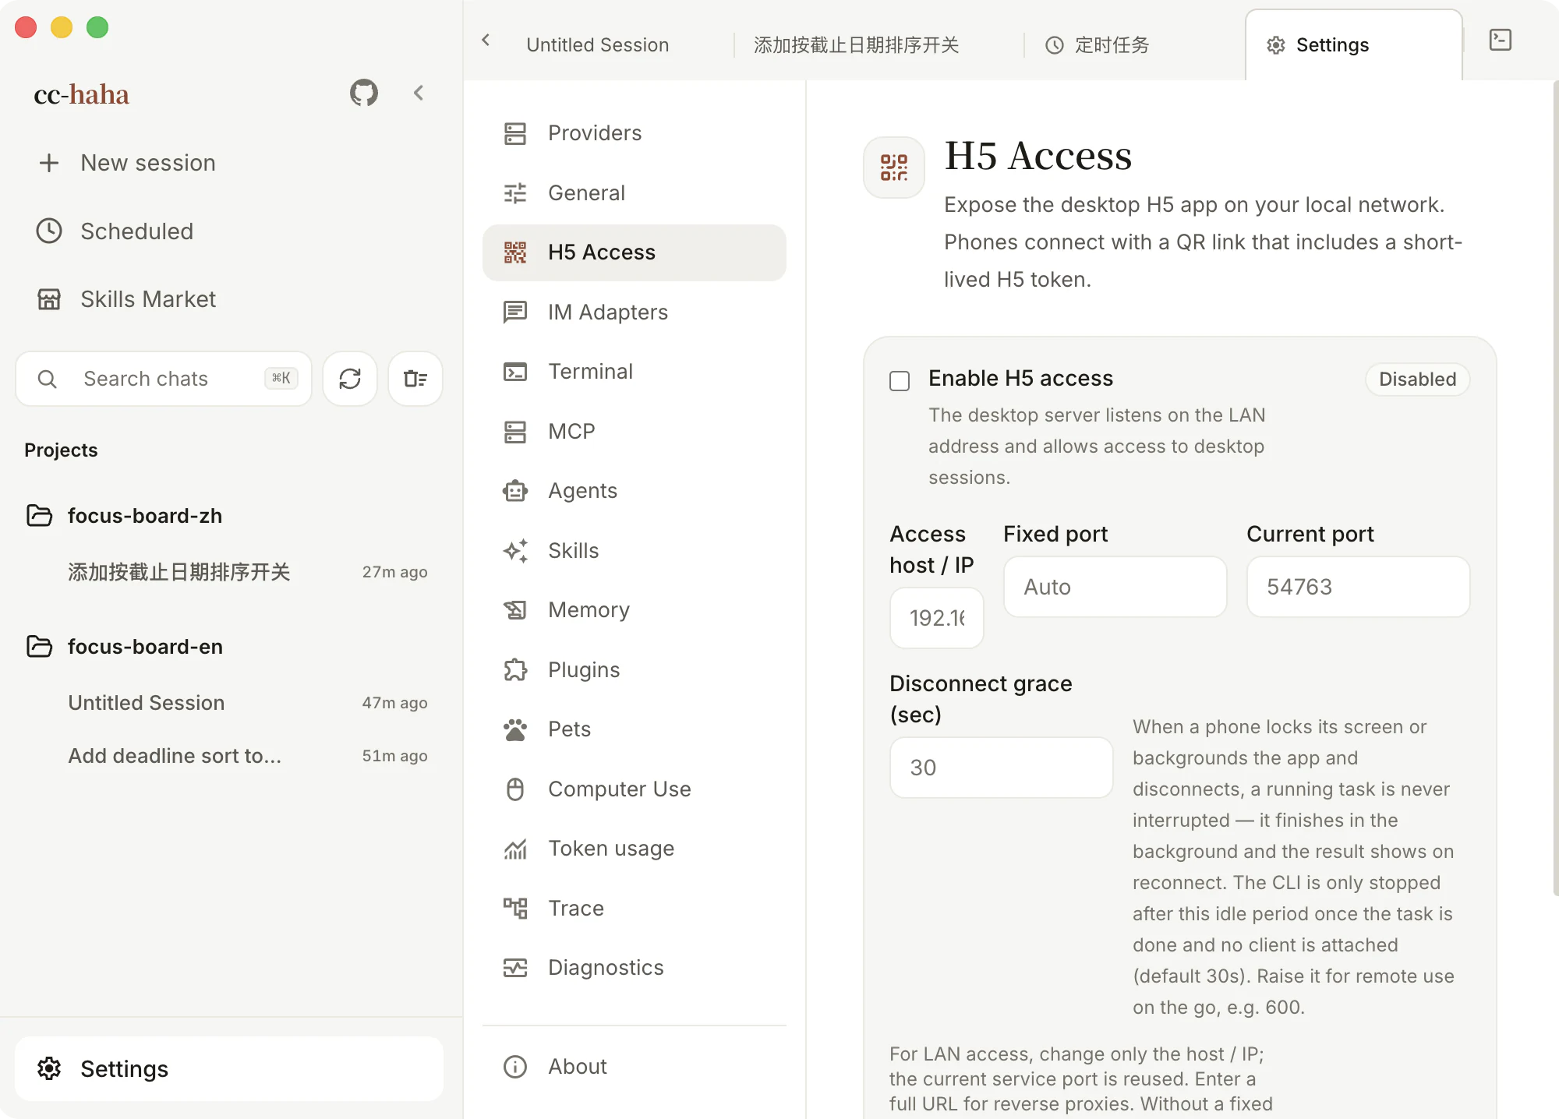The height and width of the screenshot is (1119, 1559).
Task: Click the cc-haha app logo
Action: coord(82,94)
